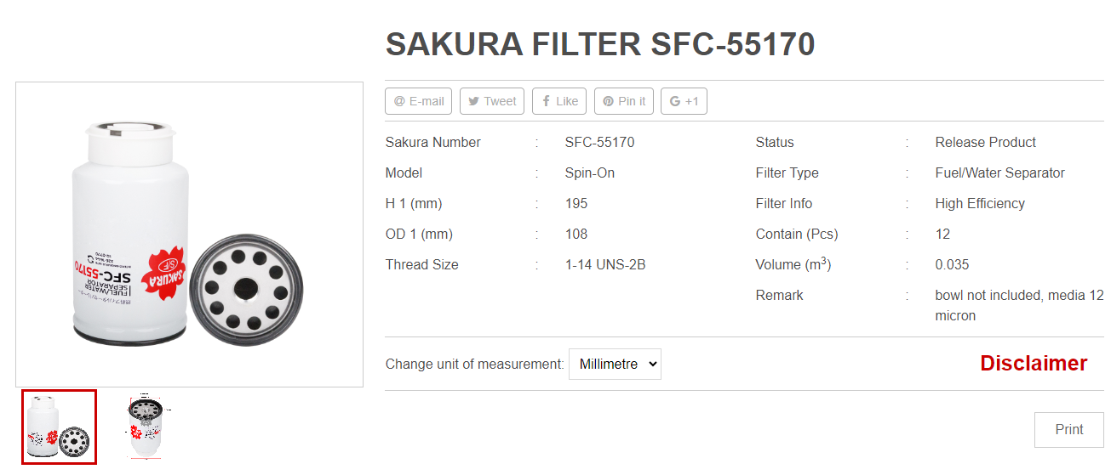Like the product on Facebook
The height and width of the screenshot is (475, 1111).
(559, 101)
